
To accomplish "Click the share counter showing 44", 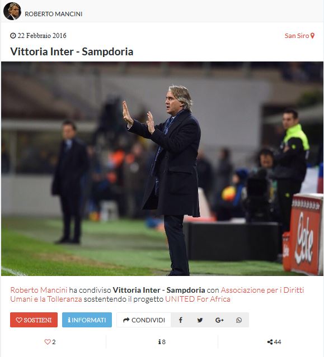I will coord(274,342).
